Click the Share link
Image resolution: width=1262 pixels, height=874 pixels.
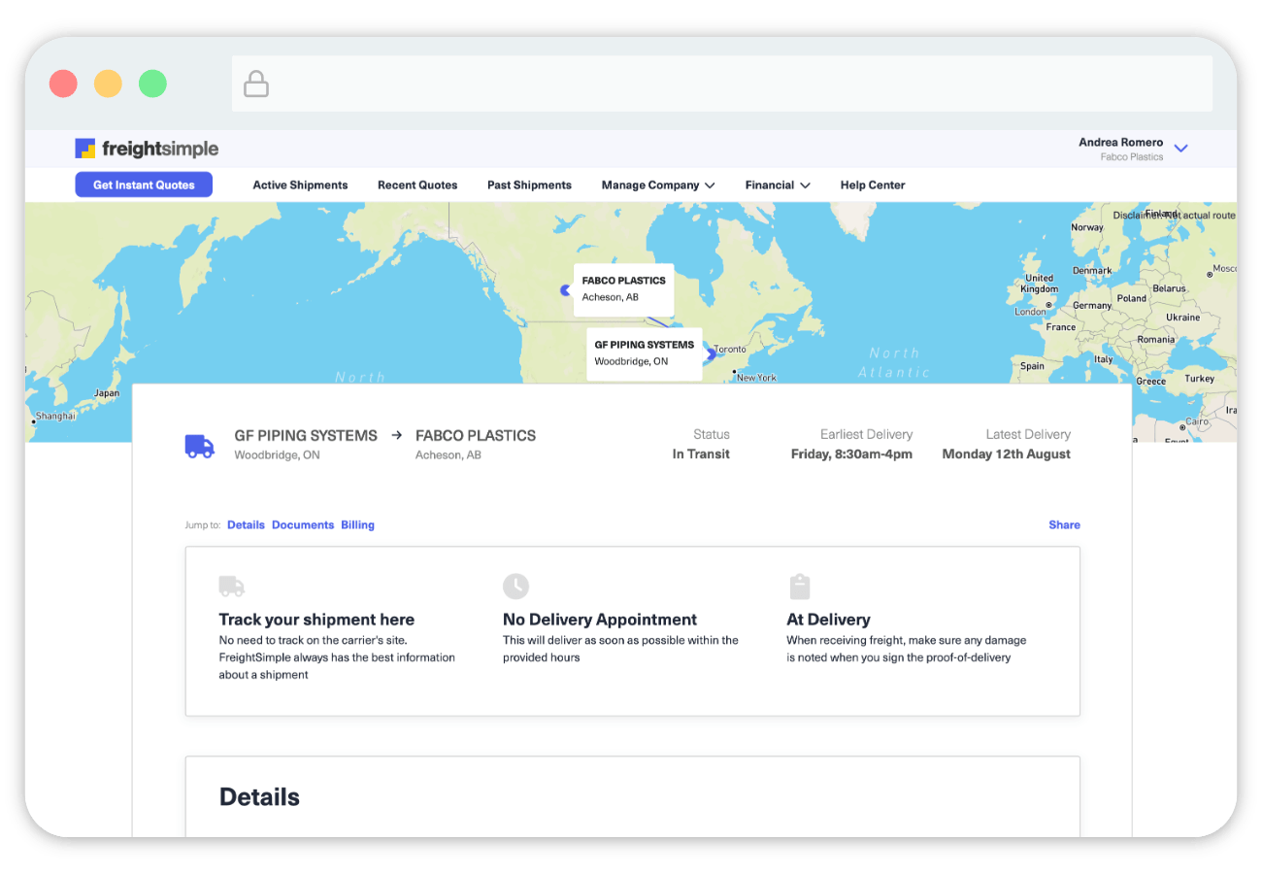[1064, 524]
